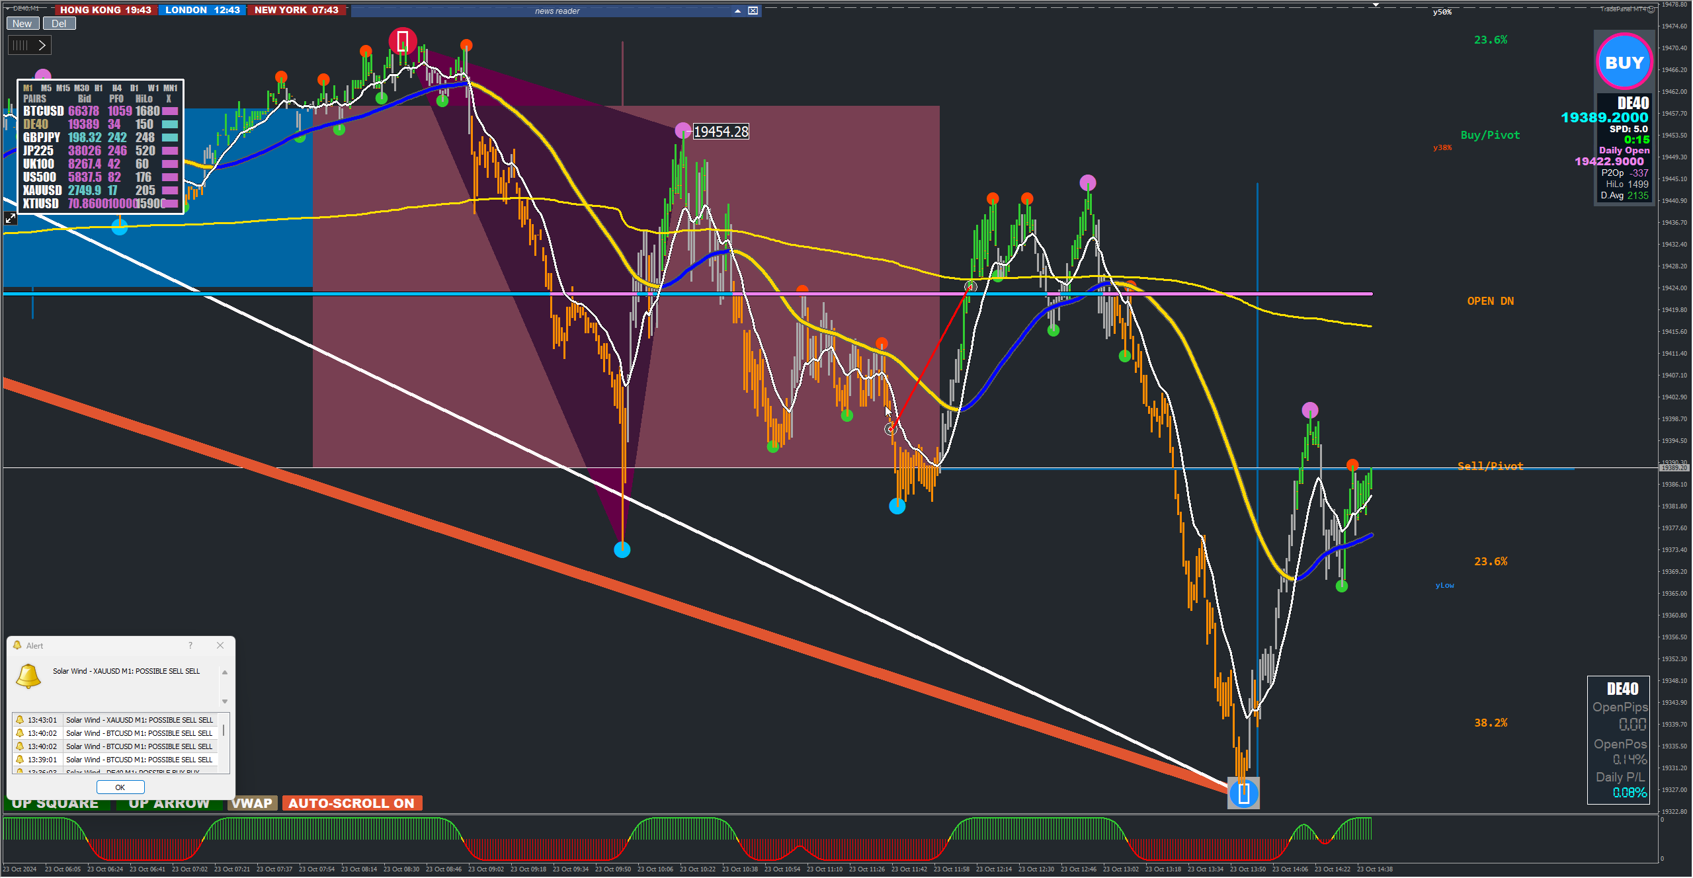Click the BTCUSD pink color swatch
The height and width of the screenshot is (878, 1693).
tap(170, 111)
